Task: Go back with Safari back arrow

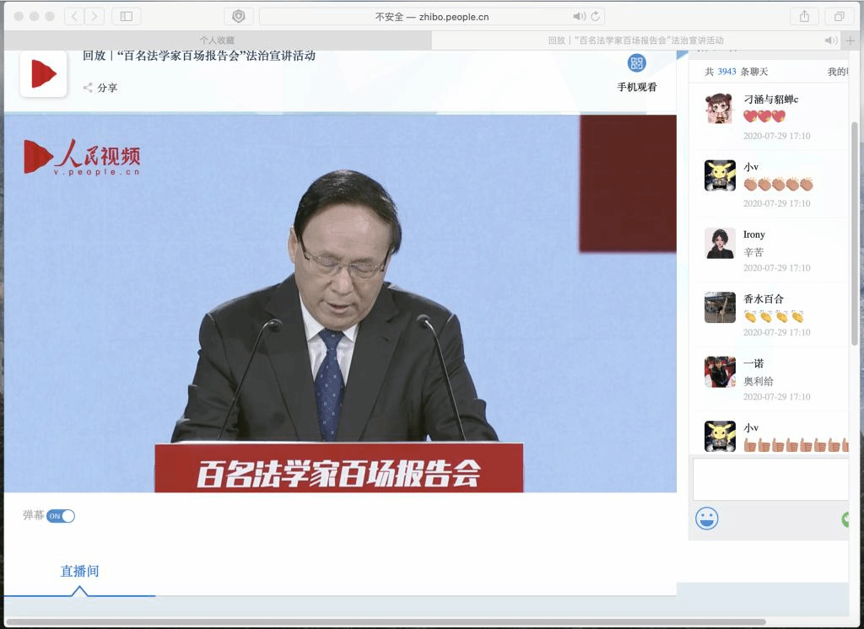Action: click(x=74, y=16)
